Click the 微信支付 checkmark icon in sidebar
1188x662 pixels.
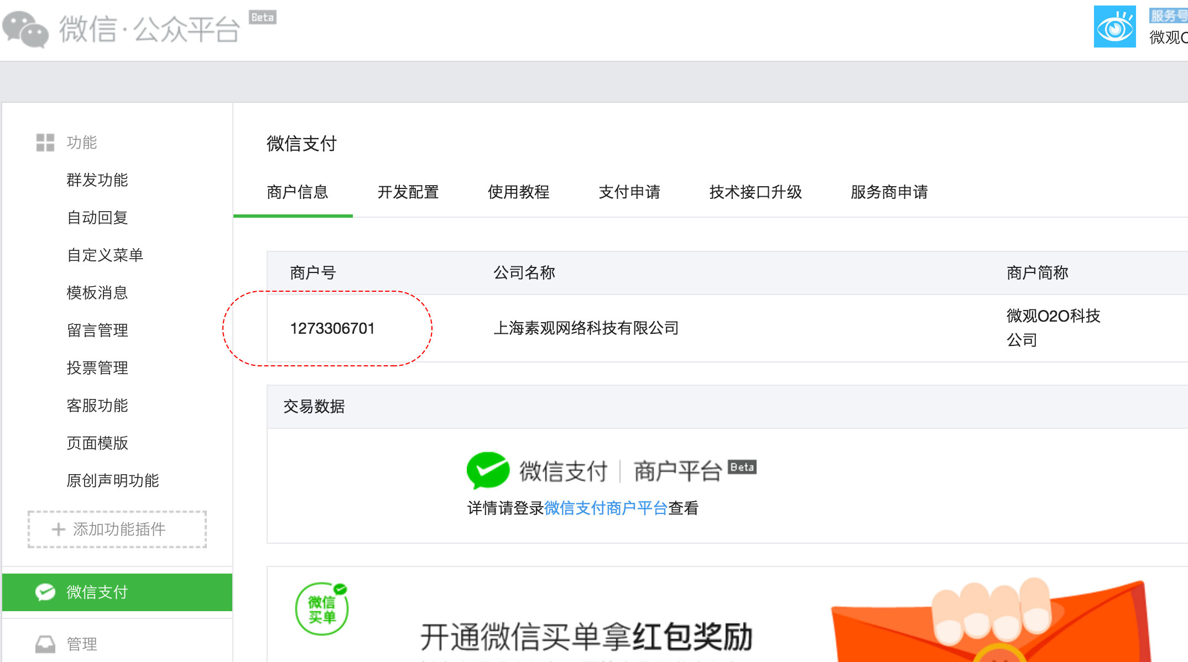[45, 592]
